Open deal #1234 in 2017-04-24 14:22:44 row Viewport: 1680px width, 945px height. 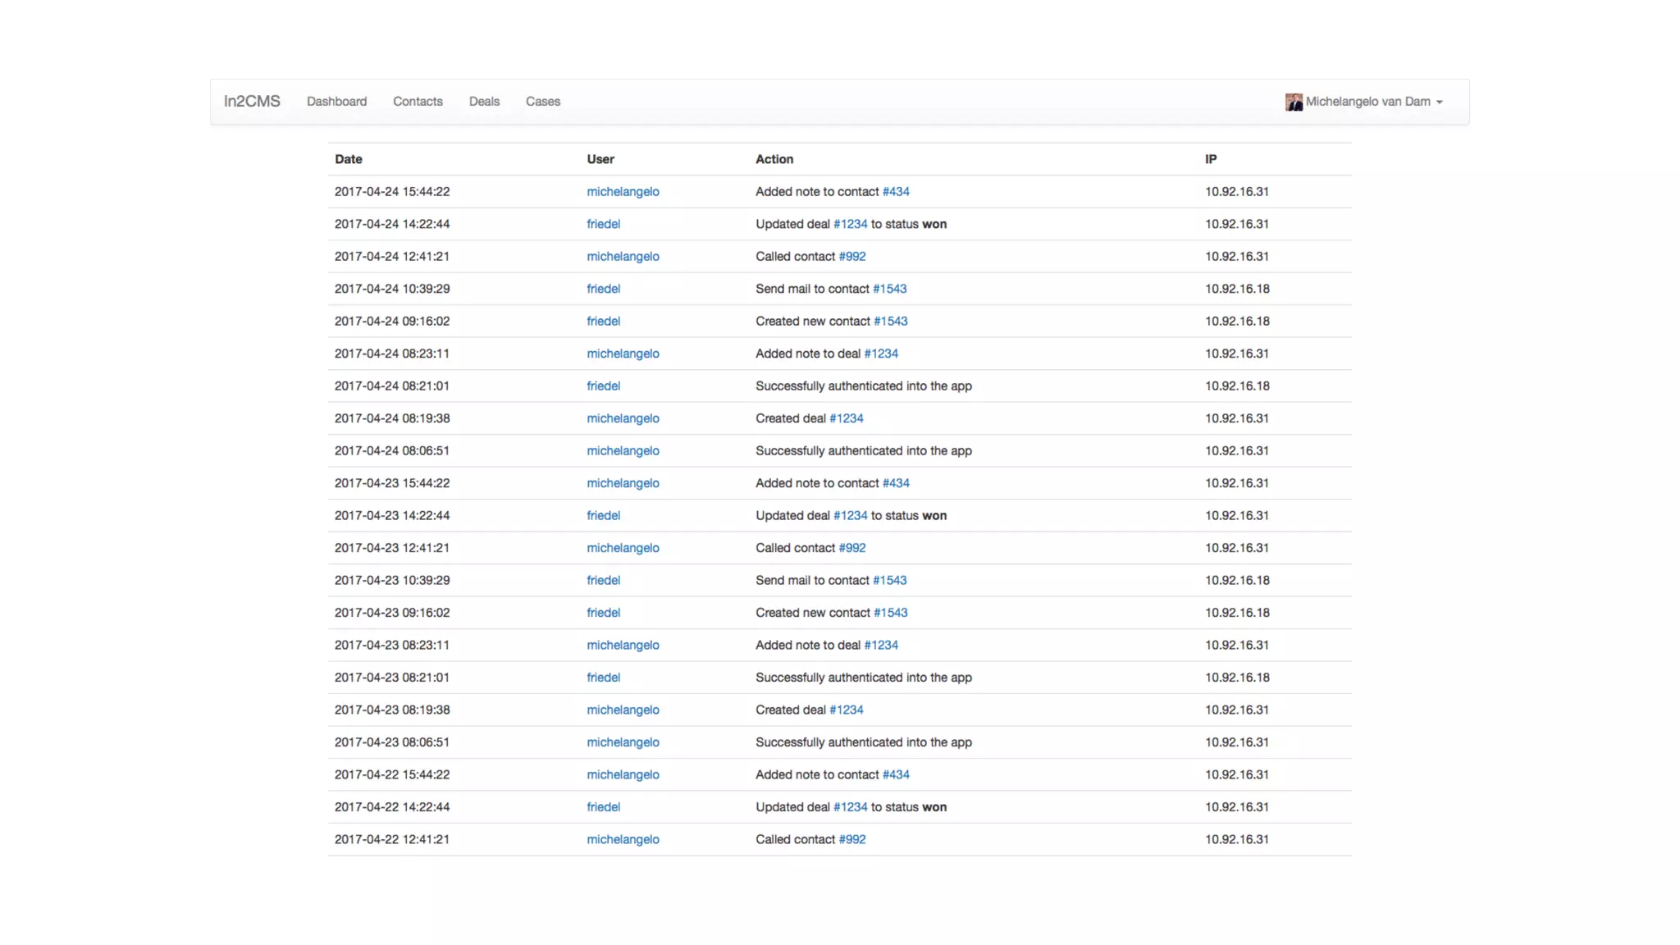pyautogui.click(x=850, y=224)
